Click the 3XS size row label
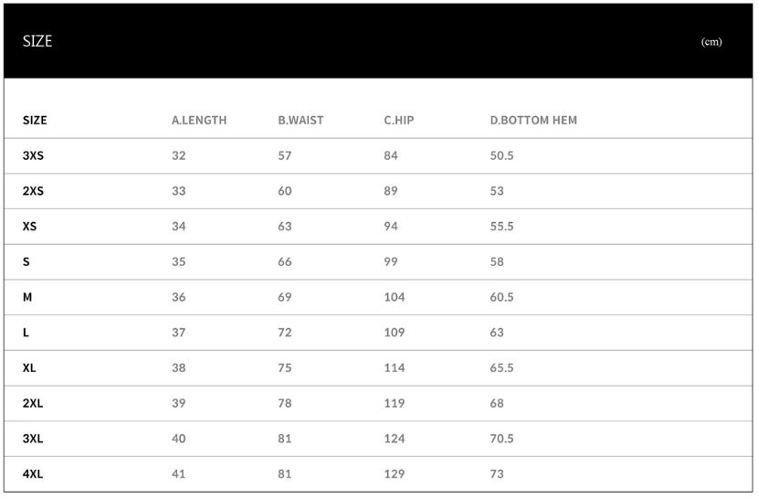The image size is (758, 499). pos(33,155)
